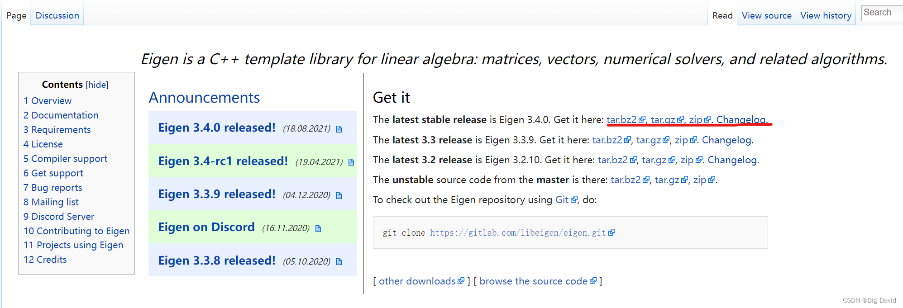903x308 pixels.
Task: Download Eigen 3.2.10 tar.gz archive
Action: point(659,160)
